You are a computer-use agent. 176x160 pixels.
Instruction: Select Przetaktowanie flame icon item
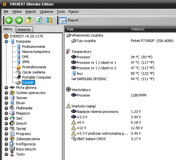[31, 67]
